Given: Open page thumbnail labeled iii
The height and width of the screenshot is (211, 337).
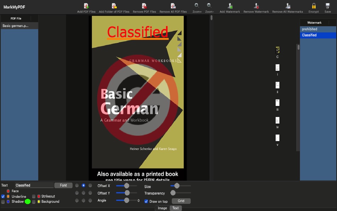Looking at the screenshot, I should (277, 103).
